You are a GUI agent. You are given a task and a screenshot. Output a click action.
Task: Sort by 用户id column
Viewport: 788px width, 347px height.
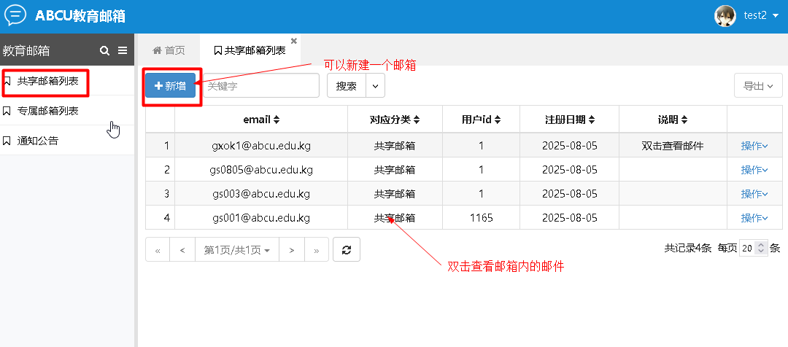click(481, 119)
